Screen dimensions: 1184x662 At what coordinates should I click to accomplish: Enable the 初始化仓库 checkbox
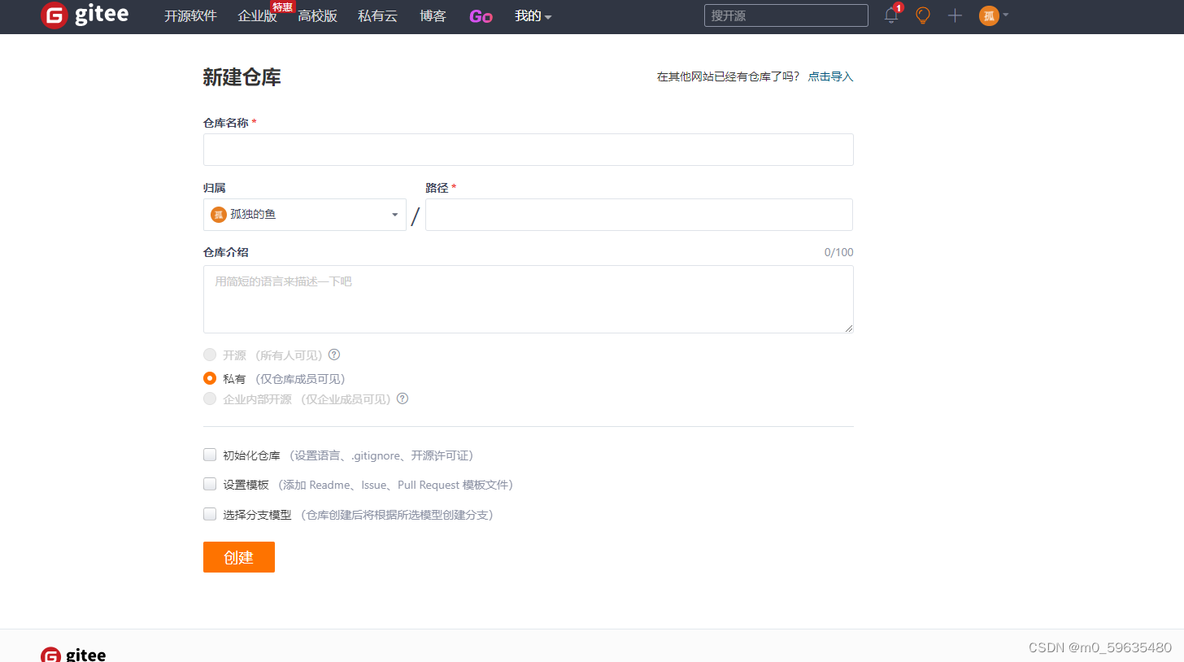(210, 455)
